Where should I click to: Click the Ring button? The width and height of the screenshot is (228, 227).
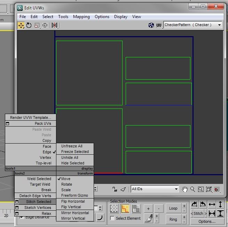pos(173,219)
